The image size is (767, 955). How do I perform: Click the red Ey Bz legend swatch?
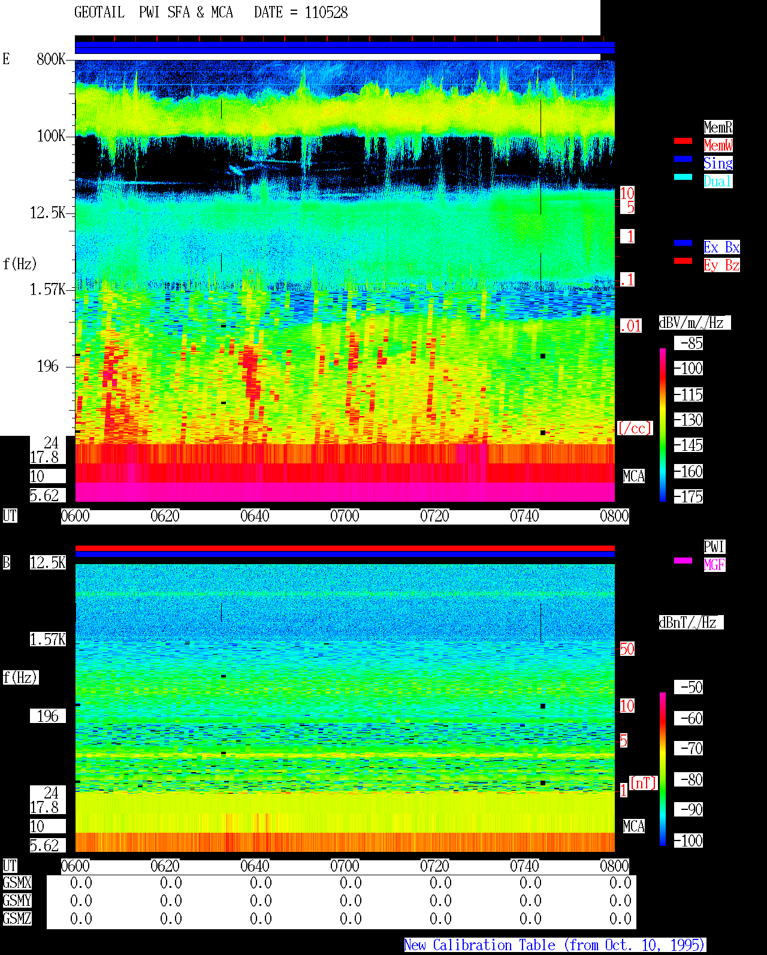tap(683, 261)
